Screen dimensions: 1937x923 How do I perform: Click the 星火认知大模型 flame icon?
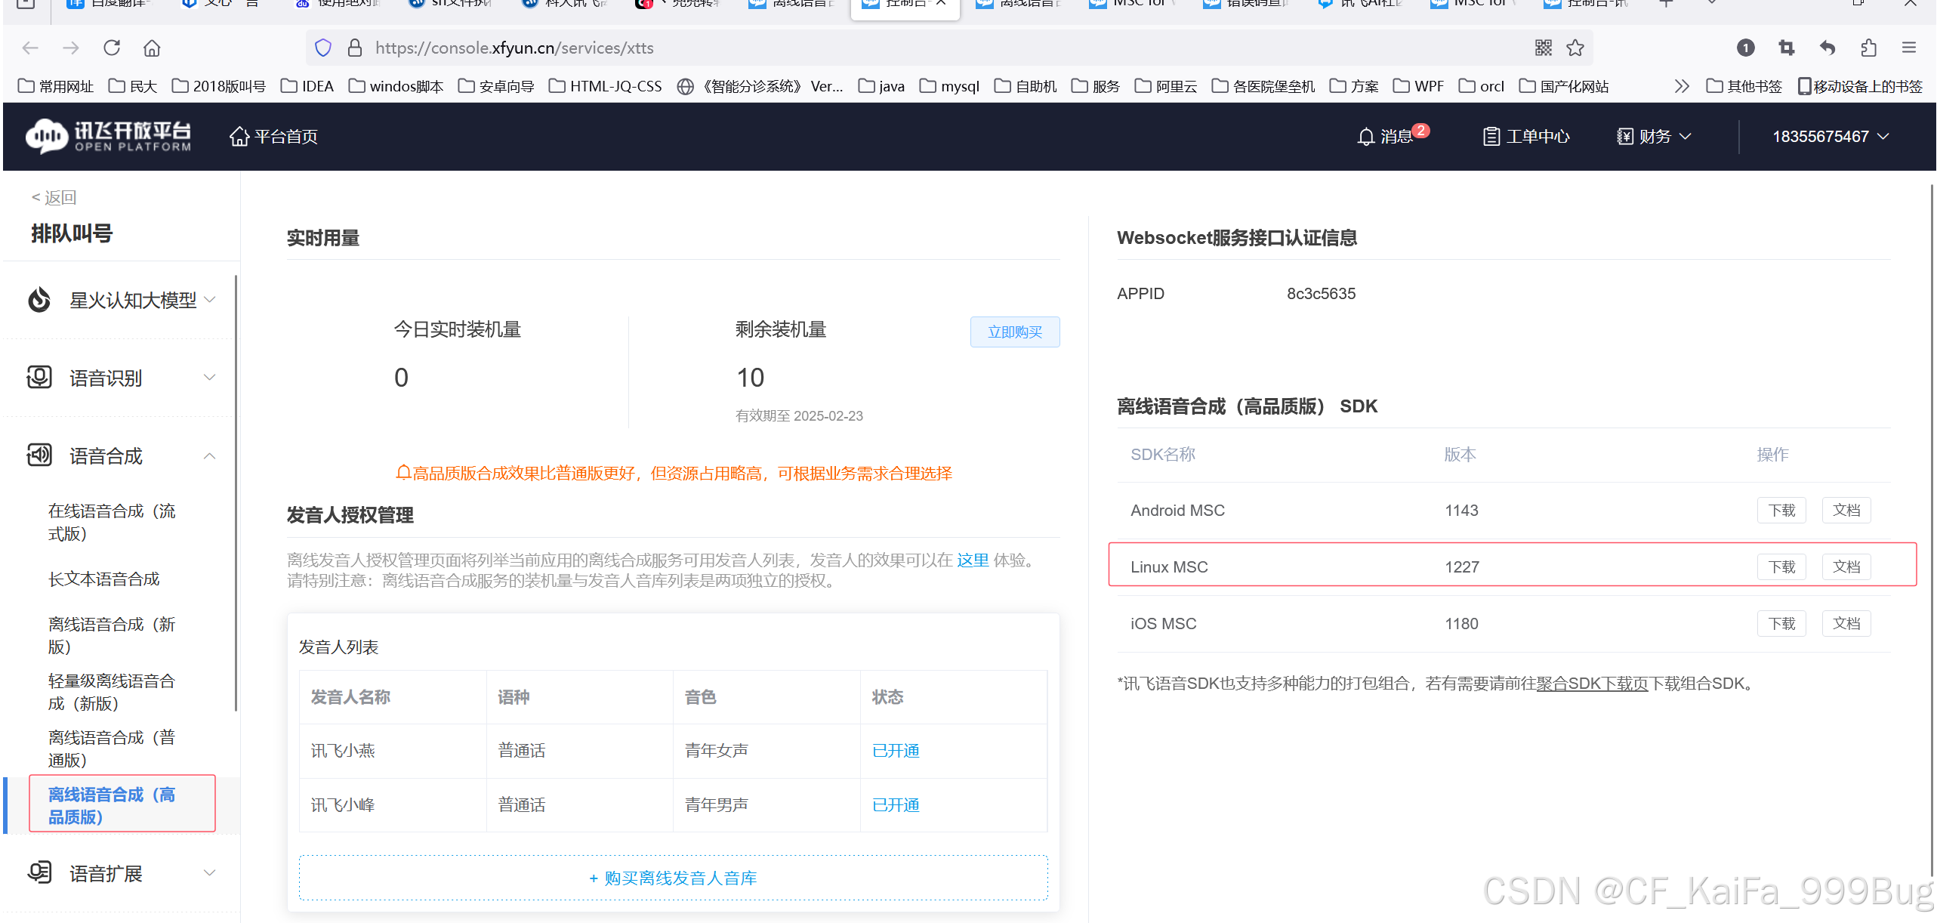(x=39, y=300)
